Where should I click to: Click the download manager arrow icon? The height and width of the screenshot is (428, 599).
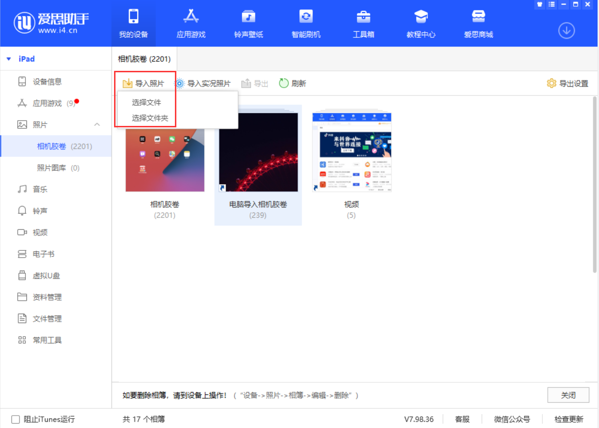click(x=566, y=31)
